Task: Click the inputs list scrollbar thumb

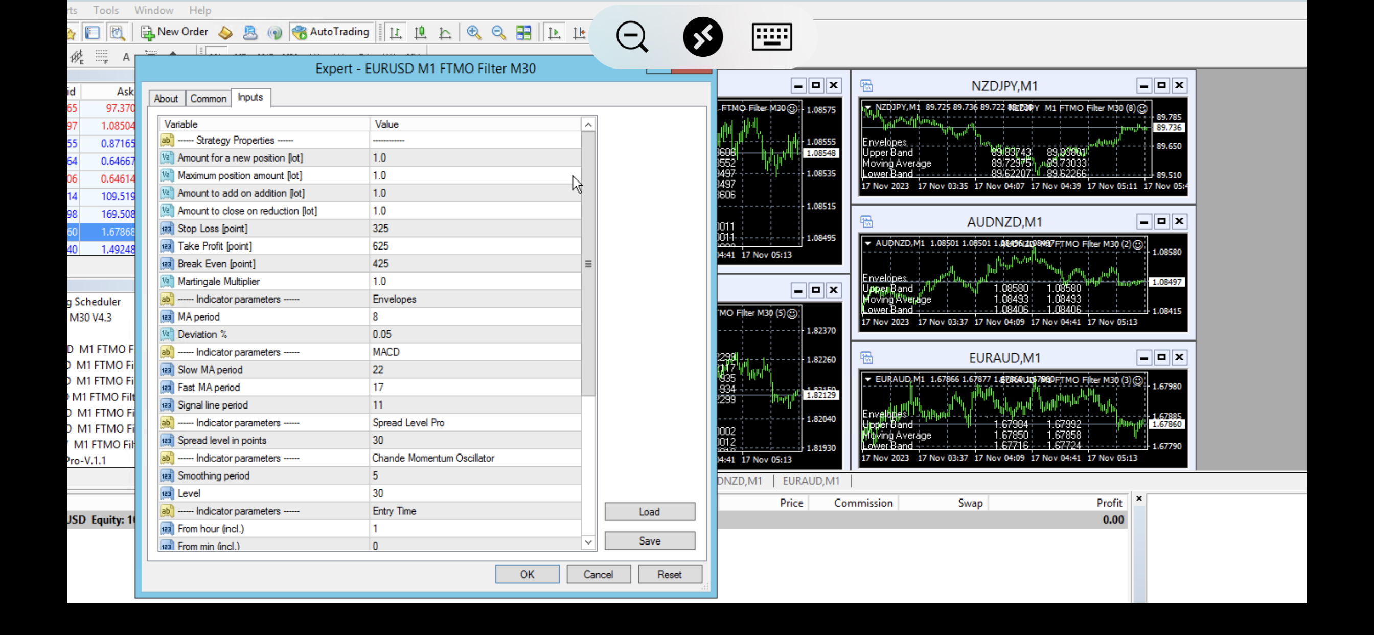Action: (588, 264)
